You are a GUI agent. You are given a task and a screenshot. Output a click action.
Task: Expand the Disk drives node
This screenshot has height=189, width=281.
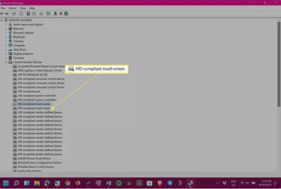pyautogui.click(x=6, y=50)
